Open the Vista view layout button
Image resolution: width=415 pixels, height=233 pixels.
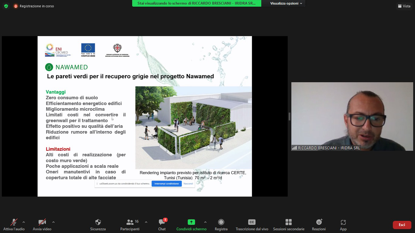[404, 6]
